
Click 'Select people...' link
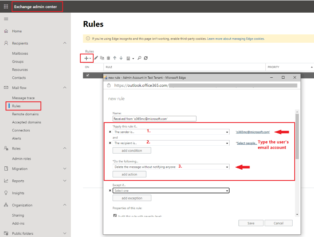(247, 143)
